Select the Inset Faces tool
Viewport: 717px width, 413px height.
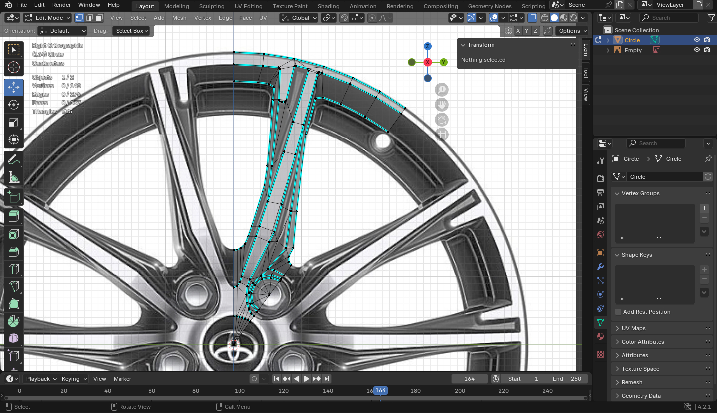click(14, 234)
